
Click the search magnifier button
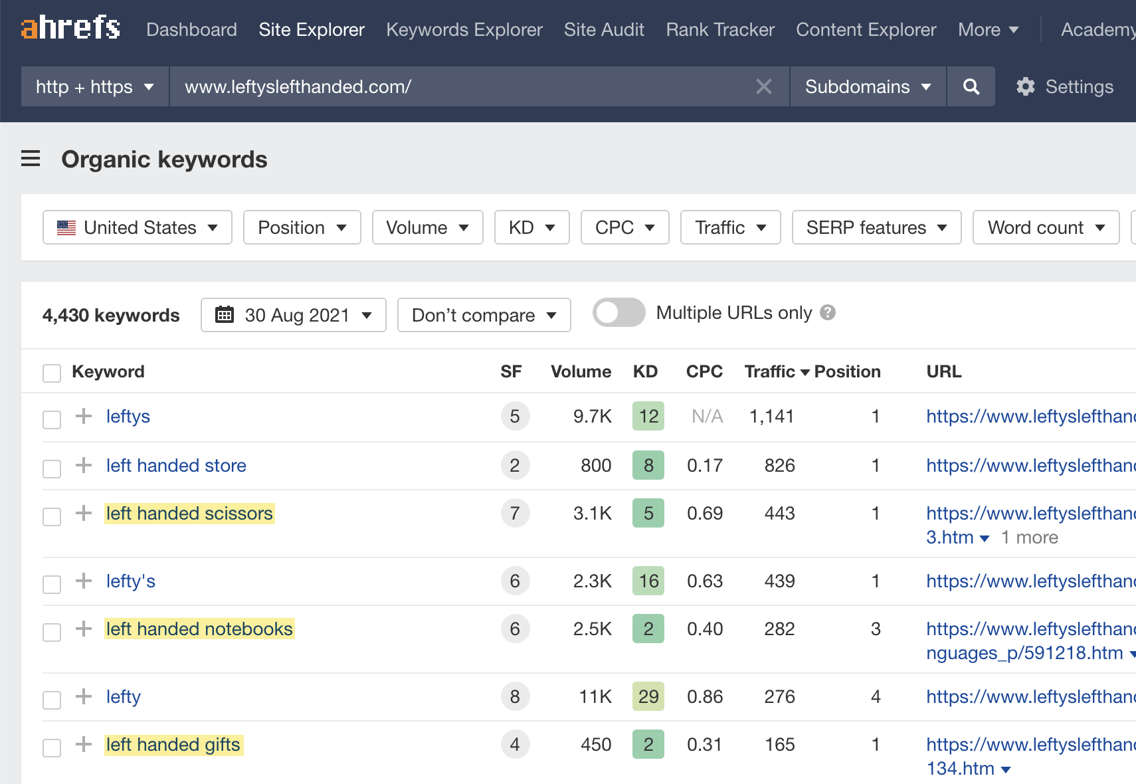click(971, 86)
